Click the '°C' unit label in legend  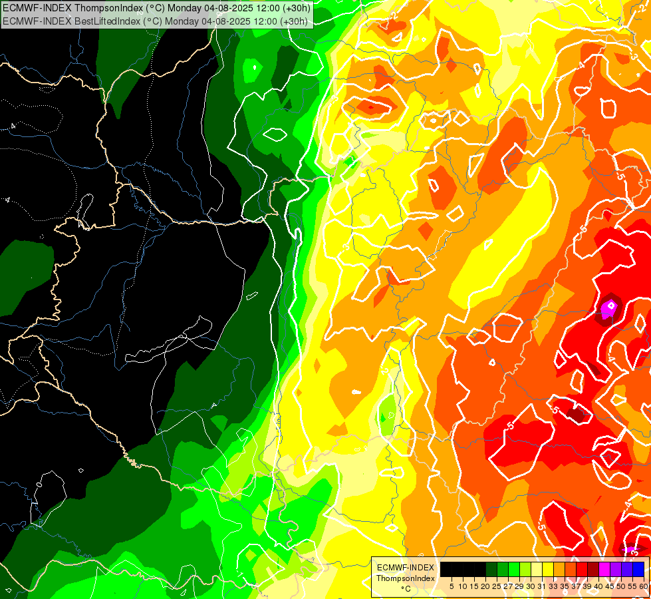click(x=406, y=589)
